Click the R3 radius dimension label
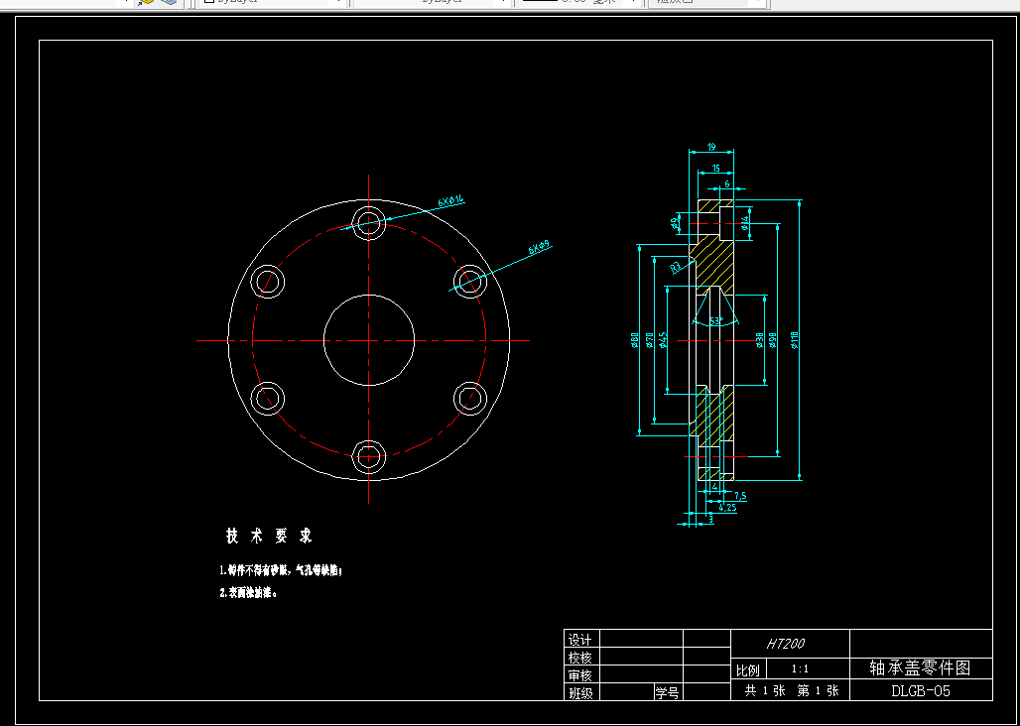The width and height of the screenshot is (1020, 726). (676, 266)
